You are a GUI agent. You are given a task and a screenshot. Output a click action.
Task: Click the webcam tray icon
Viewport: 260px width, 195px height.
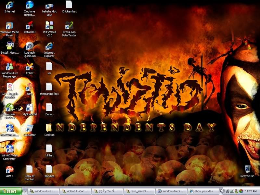(x=228, y=191)
